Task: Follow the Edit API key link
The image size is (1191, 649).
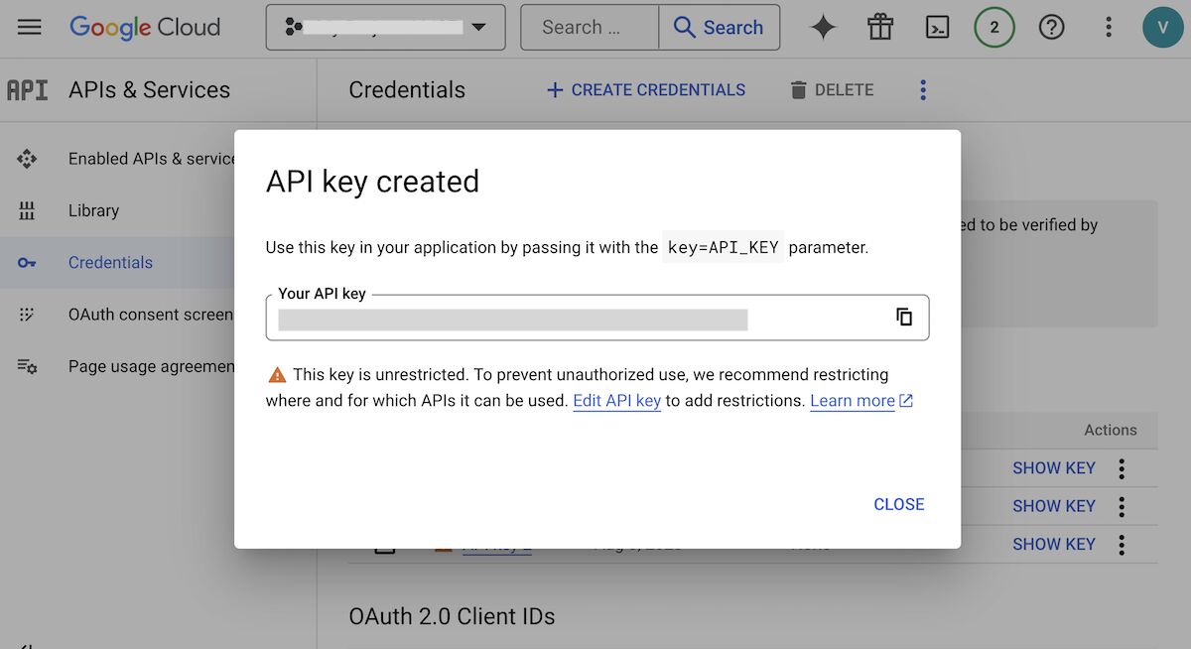Action: tap(616, 401)
